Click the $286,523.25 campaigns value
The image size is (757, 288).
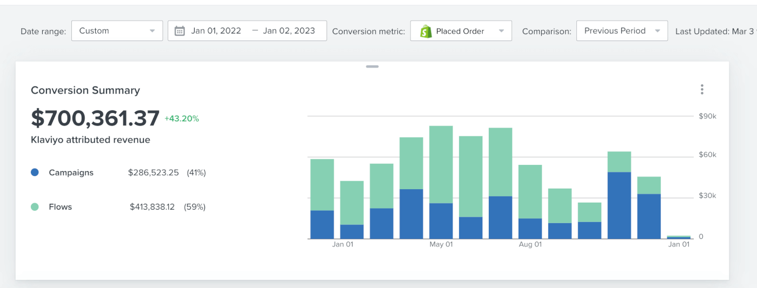153,172
